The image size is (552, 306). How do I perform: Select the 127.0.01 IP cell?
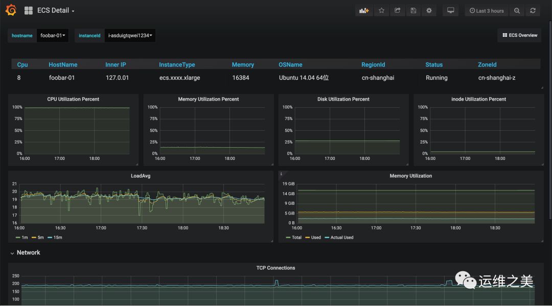point(117,78)
